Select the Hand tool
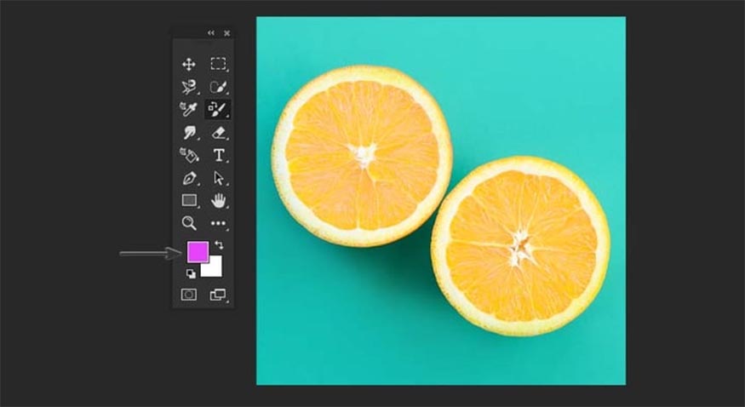 pyautogui.click(x=218, y=200)
